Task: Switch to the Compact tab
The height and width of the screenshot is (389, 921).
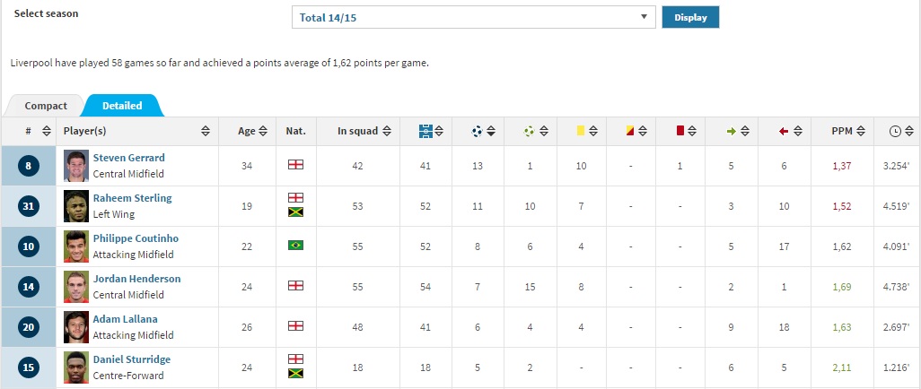Action: 46,106
